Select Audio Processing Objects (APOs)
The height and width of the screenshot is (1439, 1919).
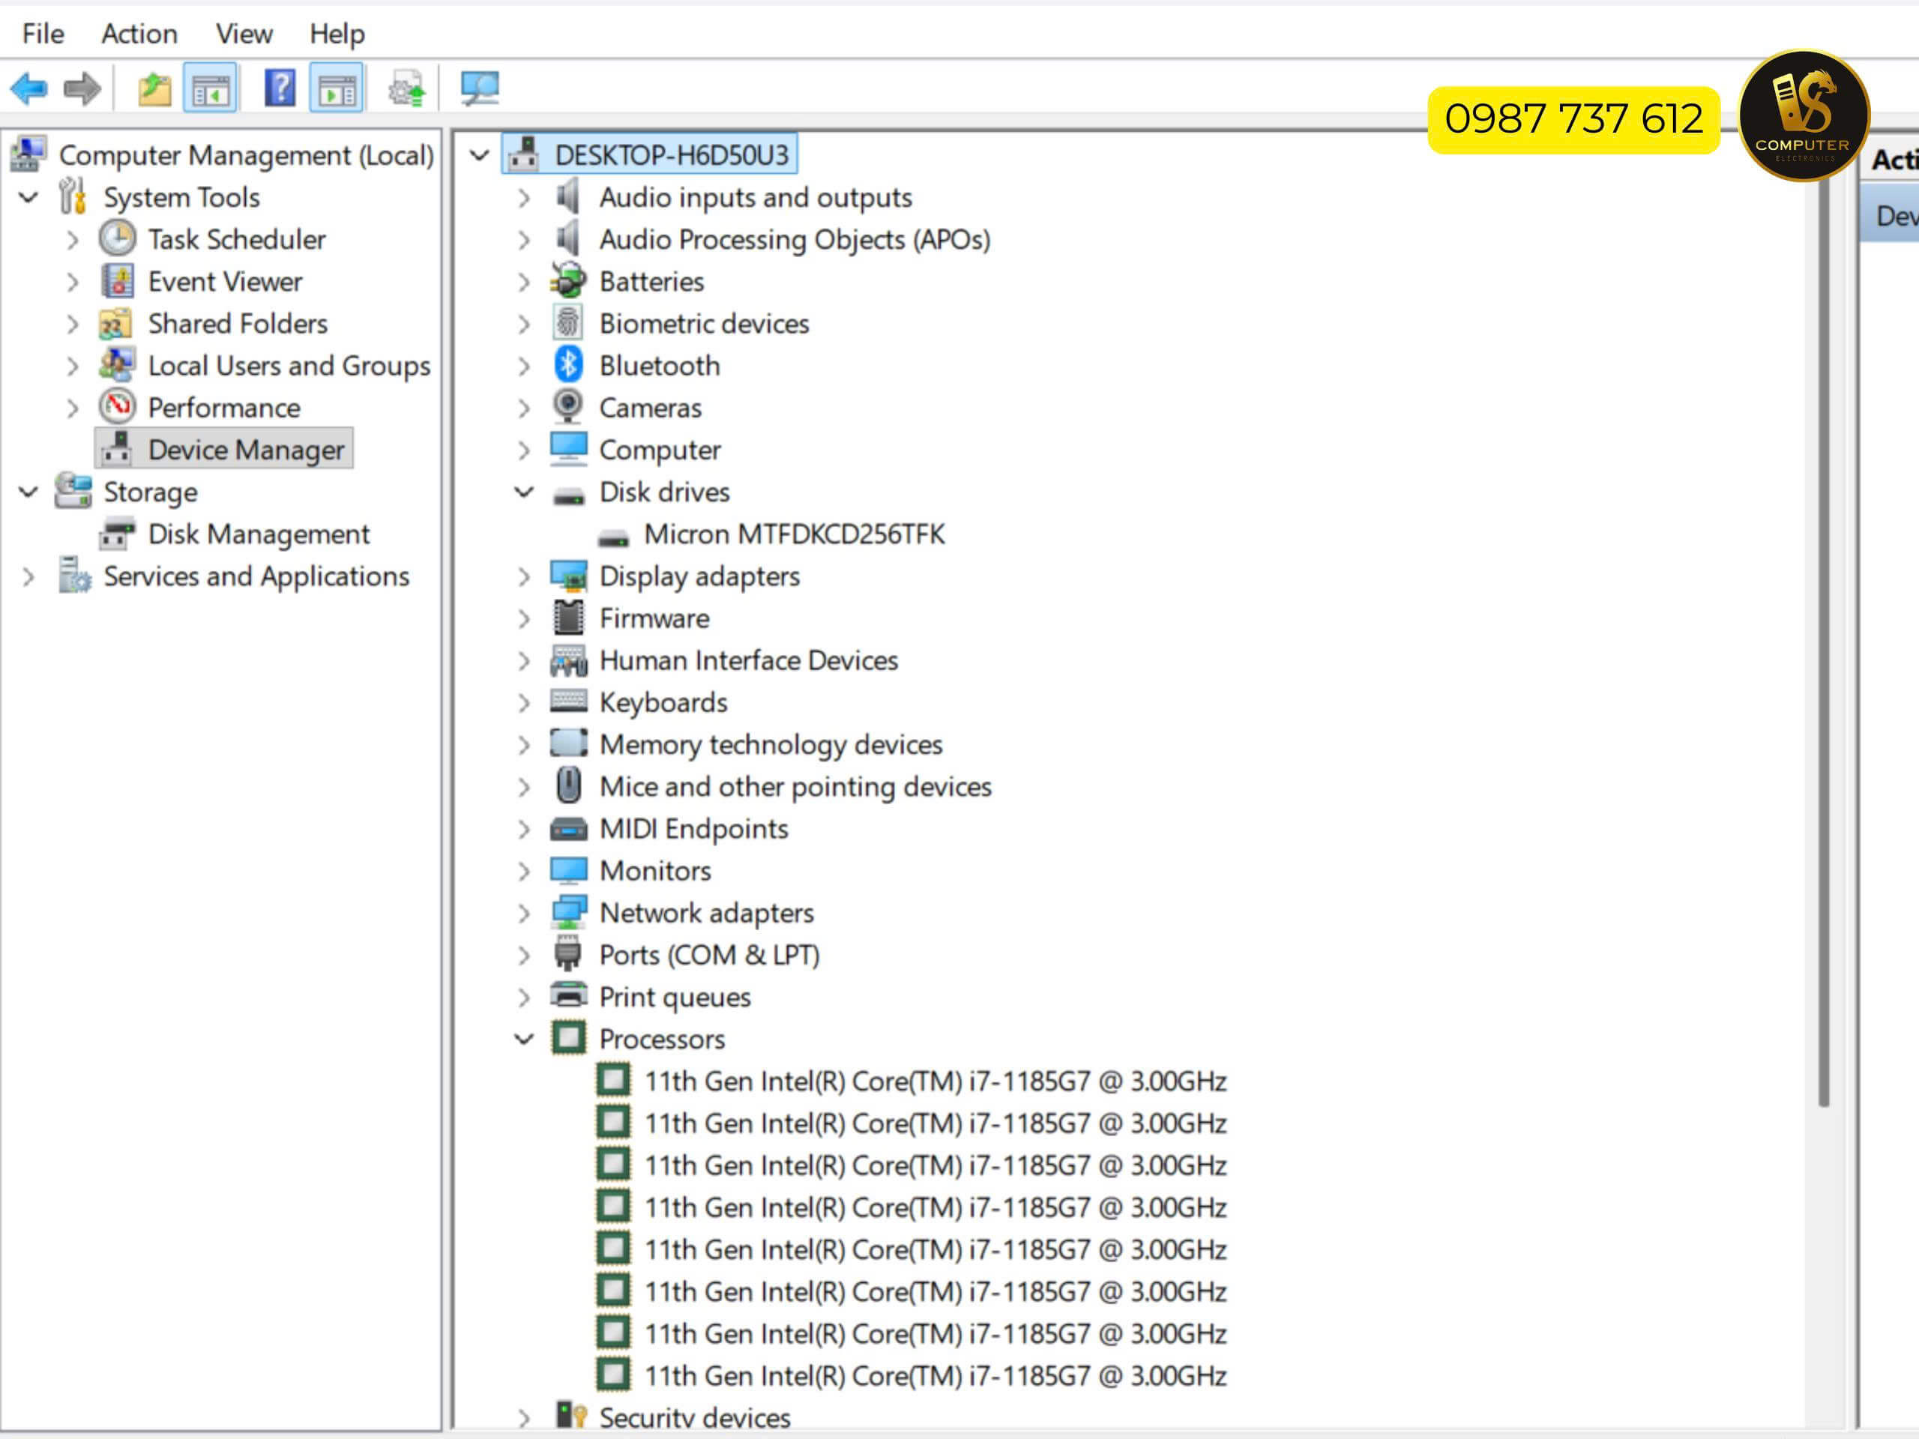795,239
